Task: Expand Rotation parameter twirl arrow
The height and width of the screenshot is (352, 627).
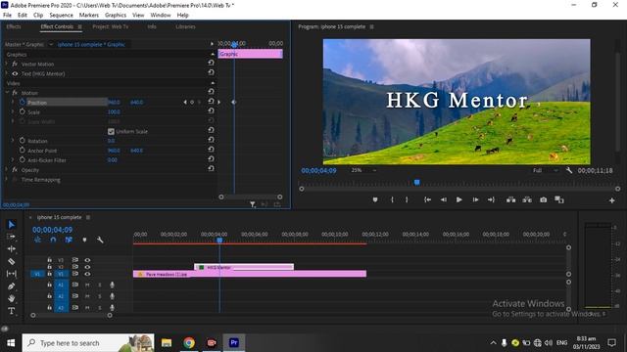Action: 13,141
